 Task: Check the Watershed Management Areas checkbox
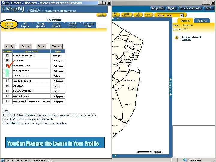tap(7, 101)
